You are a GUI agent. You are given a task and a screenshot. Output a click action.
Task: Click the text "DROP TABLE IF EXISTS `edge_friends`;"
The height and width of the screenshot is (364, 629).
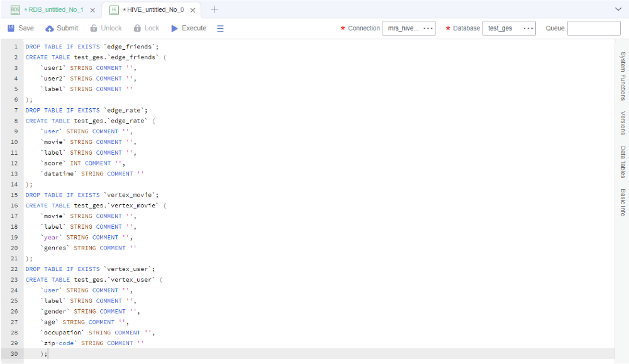92,47
